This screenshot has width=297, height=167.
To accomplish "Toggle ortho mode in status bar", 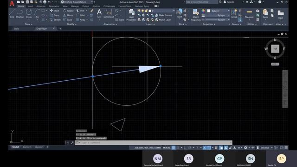I will pos(186,148).
